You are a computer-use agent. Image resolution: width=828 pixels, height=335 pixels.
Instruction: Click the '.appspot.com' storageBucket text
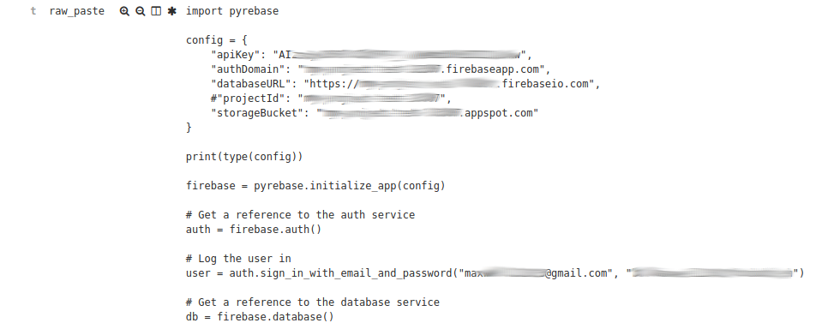[x=497, y=113]
